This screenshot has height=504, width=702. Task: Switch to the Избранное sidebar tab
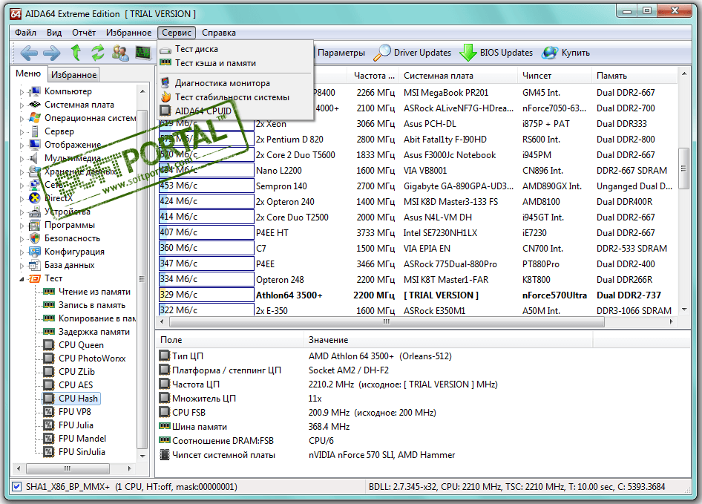pyautogui.click(x=74, y=75)
